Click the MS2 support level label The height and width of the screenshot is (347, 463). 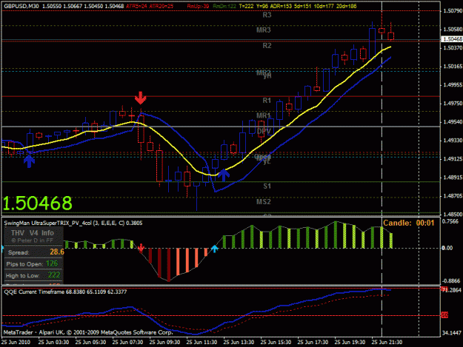click(264, 202)
